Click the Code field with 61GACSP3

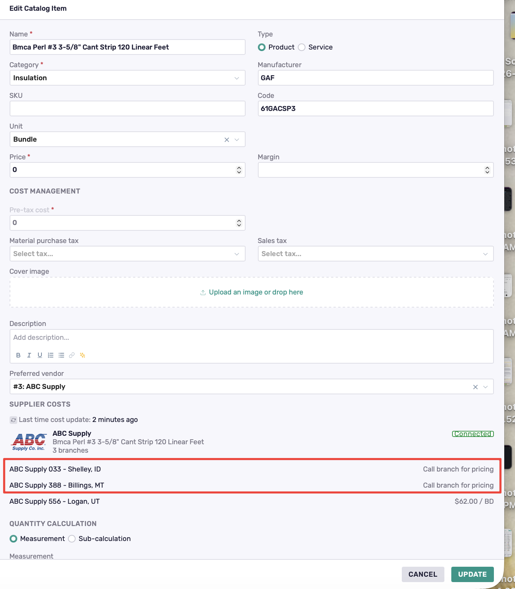376,109
